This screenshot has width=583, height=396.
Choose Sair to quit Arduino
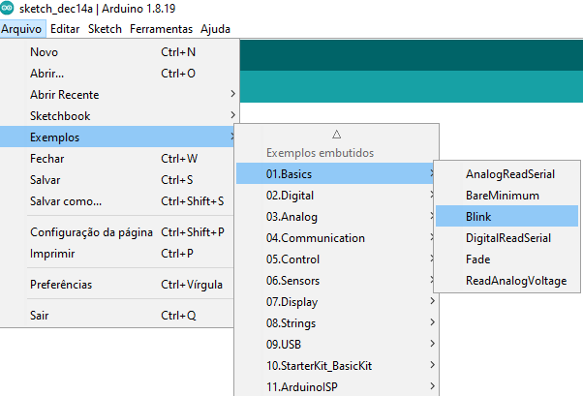[117, 316]
